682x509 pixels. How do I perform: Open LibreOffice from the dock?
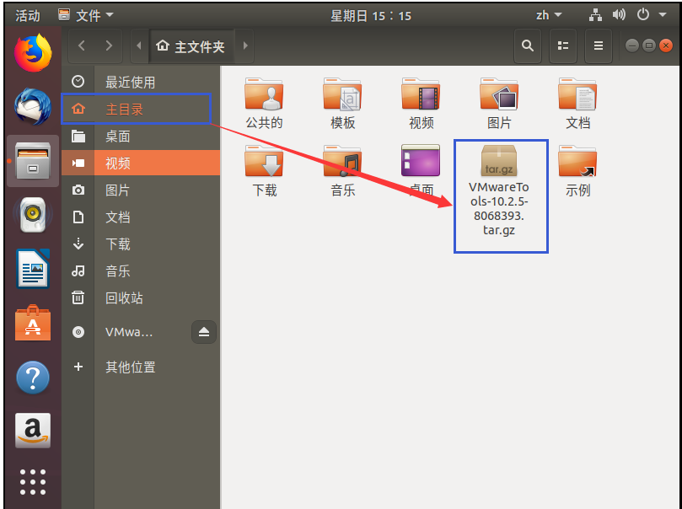click(32, 268)
